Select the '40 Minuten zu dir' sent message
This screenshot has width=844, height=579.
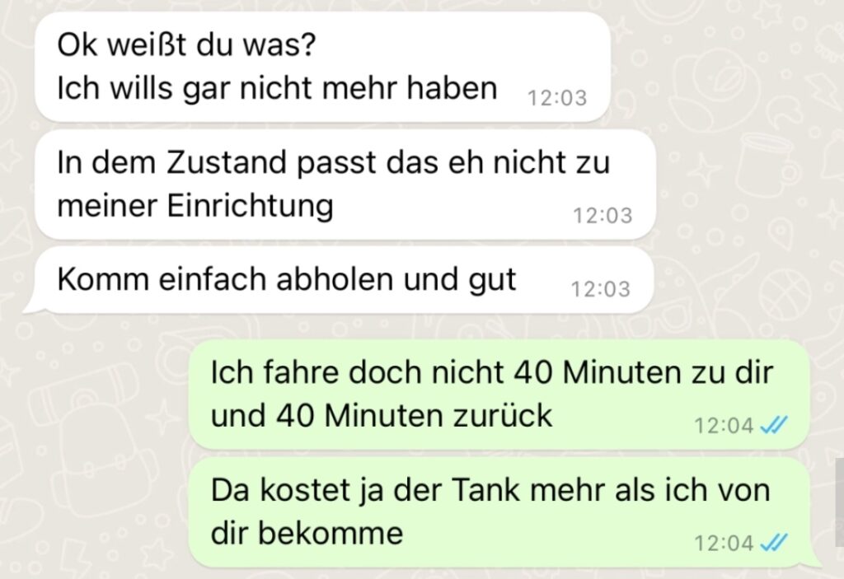(499, 395)
